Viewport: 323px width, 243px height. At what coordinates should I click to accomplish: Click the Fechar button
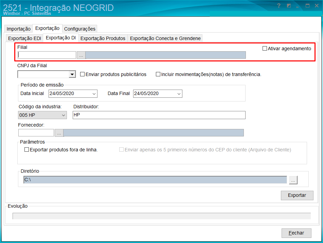297,233
